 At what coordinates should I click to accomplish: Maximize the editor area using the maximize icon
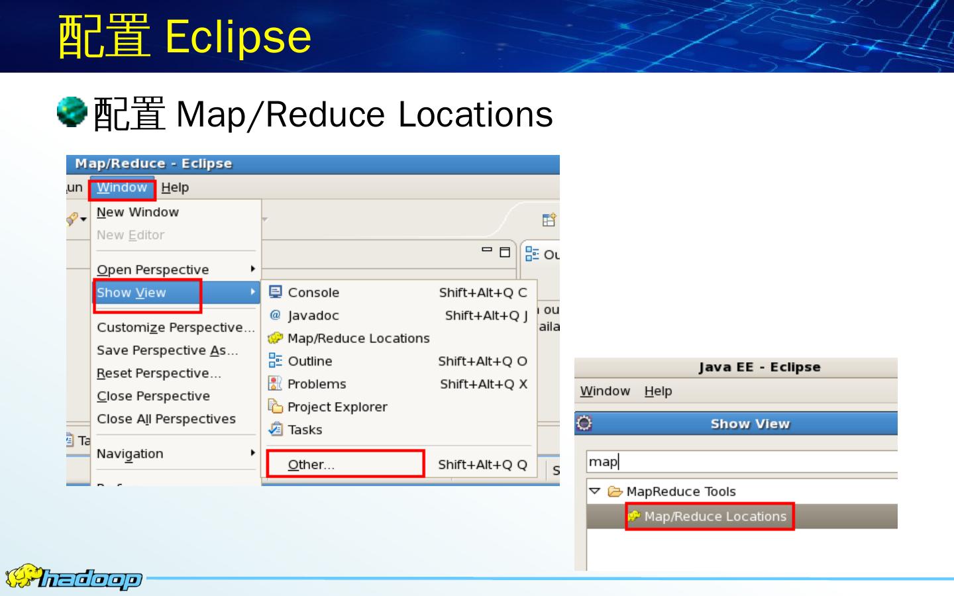pyautogui.click(x=505, y=252)
